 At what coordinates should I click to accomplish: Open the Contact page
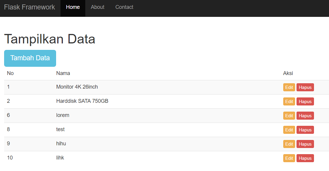tap(124, 7)
